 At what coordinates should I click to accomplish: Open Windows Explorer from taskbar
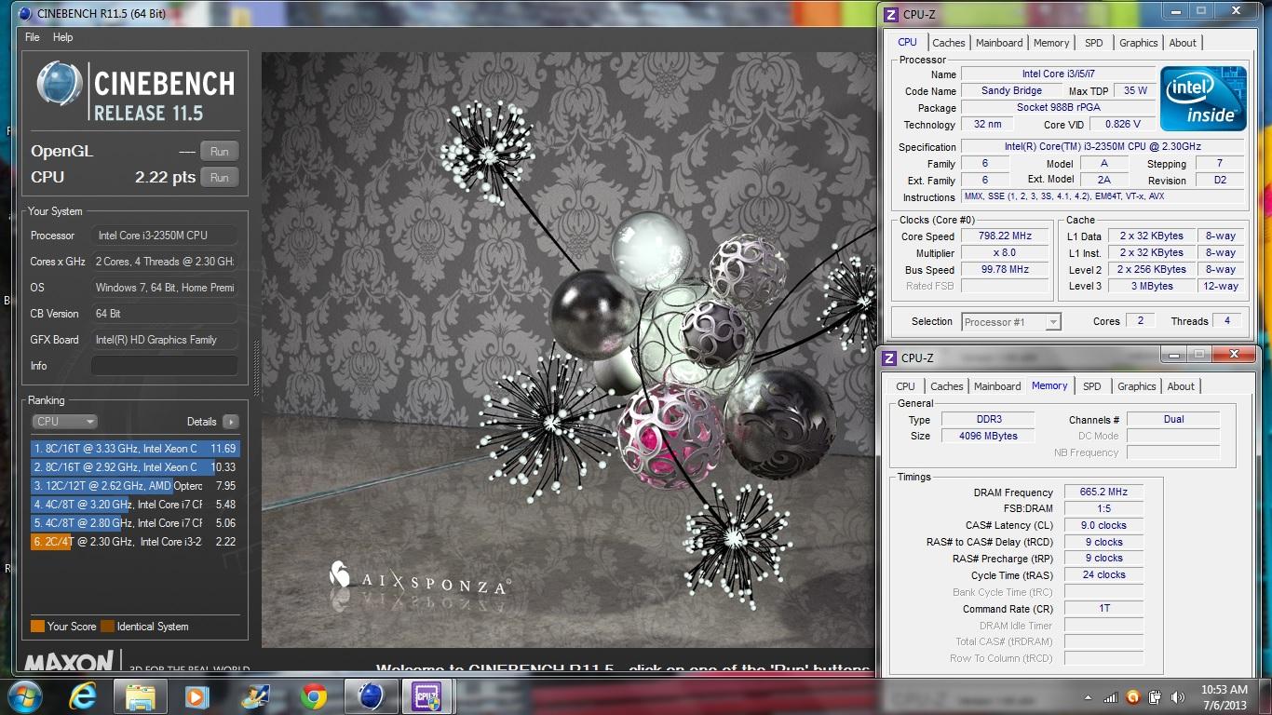141,696
